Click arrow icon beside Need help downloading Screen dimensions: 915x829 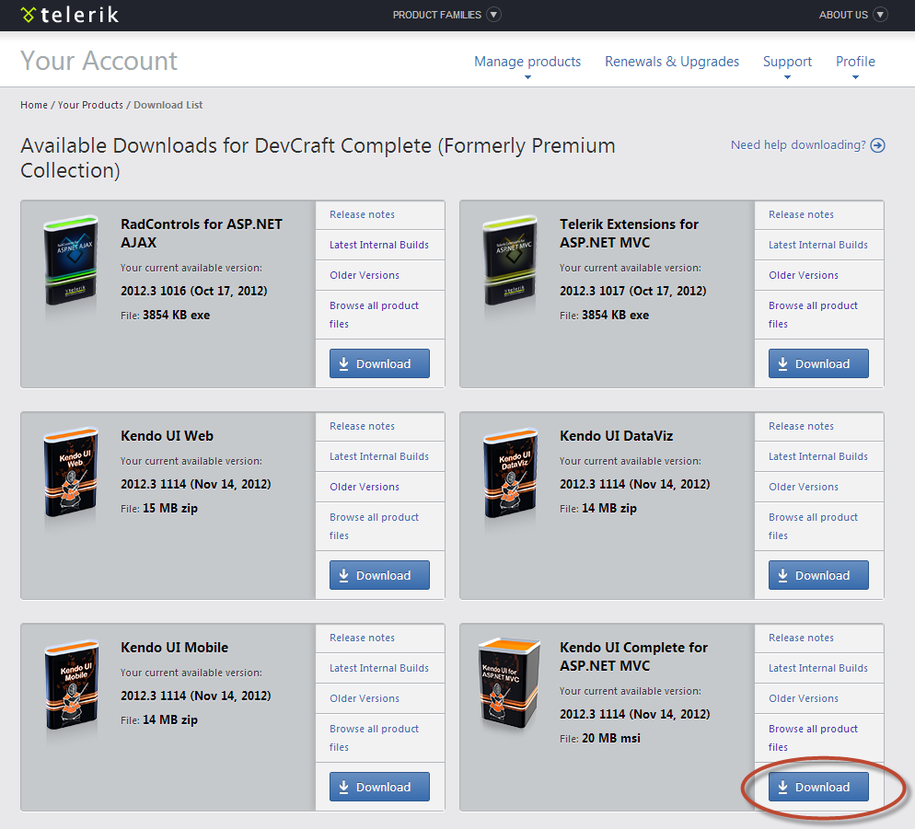click(877, 145)
